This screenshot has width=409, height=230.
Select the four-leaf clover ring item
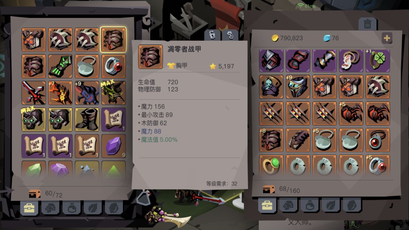tap(377, 60)
